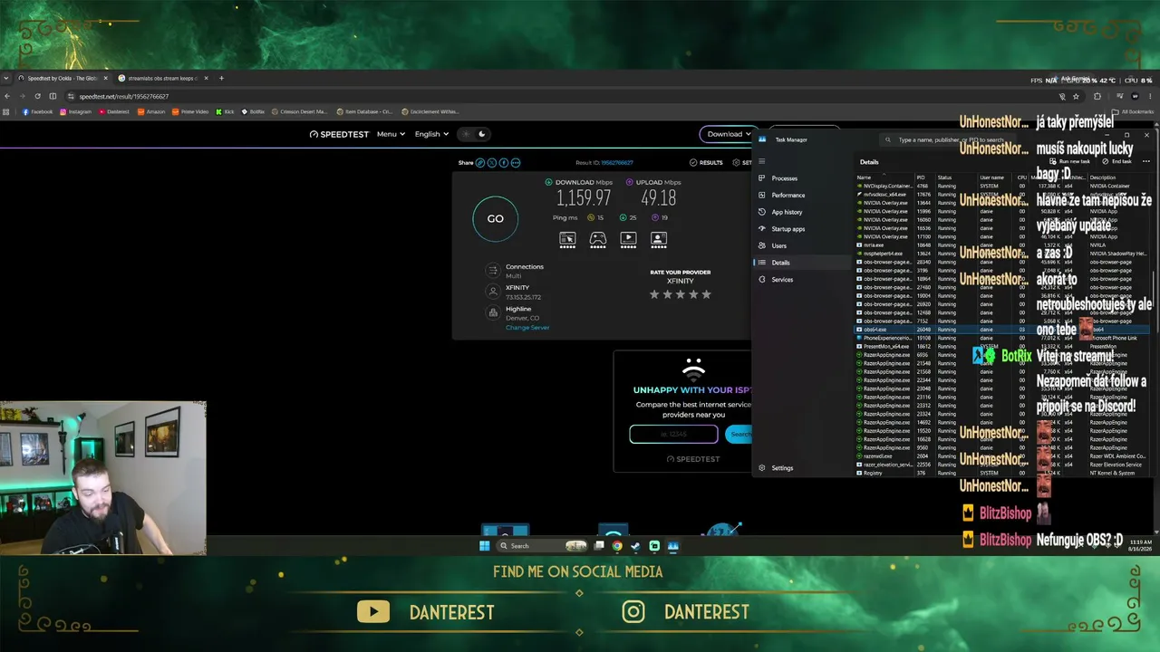1160x652 pixels.
Task: Open the Prime Video bookmark
Action: coord(190,112)
